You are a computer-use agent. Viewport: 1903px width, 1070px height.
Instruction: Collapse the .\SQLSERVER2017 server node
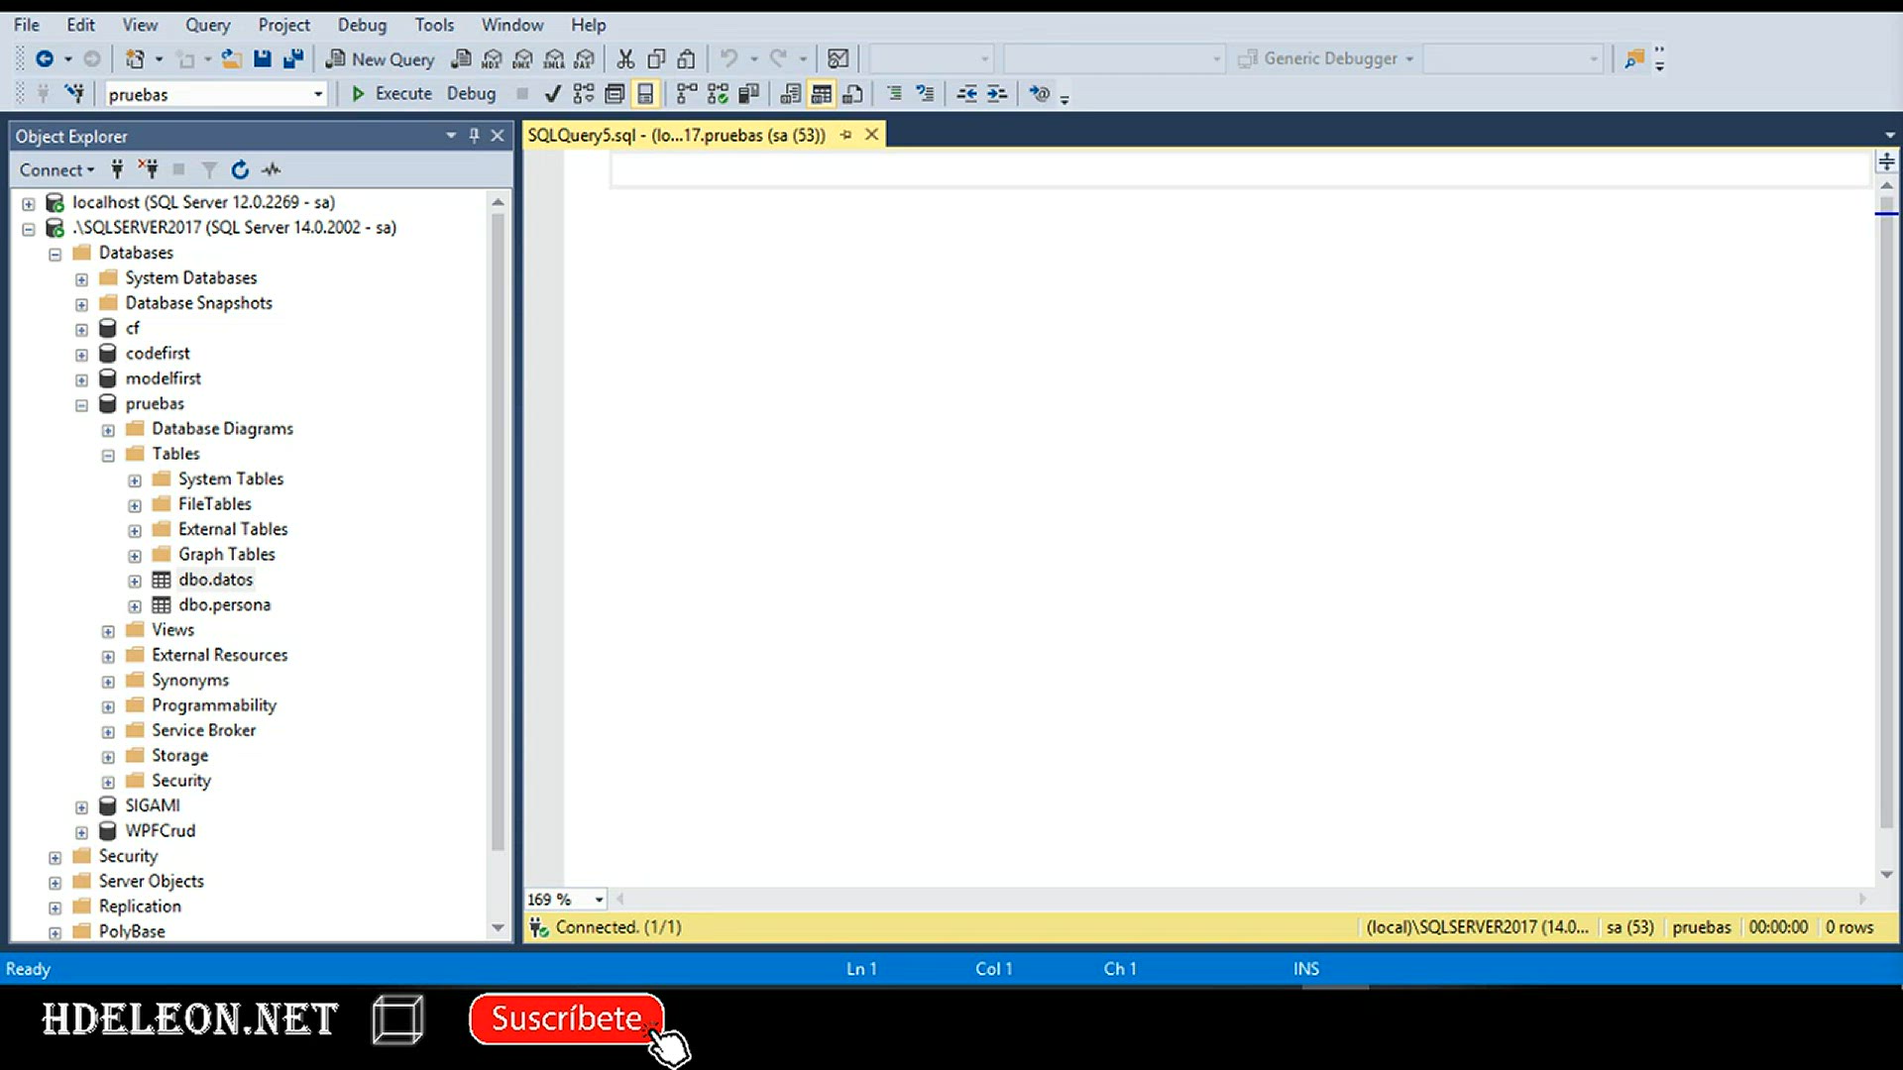[x=29, y=229]
